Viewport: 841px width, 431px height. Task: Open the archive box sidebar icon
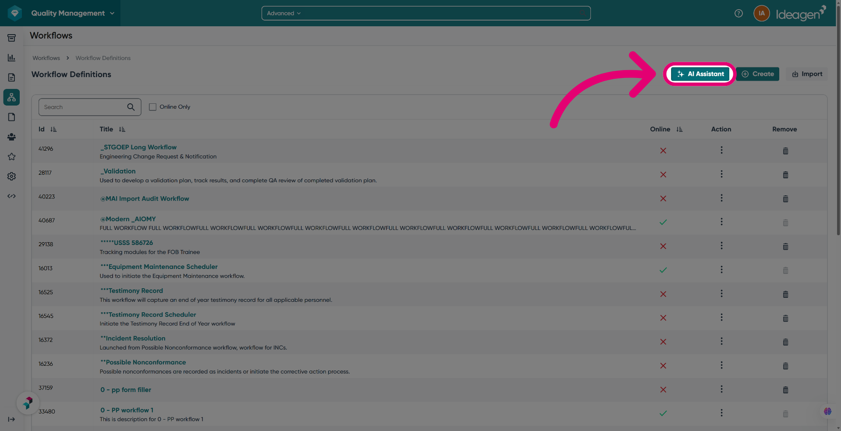(x=11, y=38)
